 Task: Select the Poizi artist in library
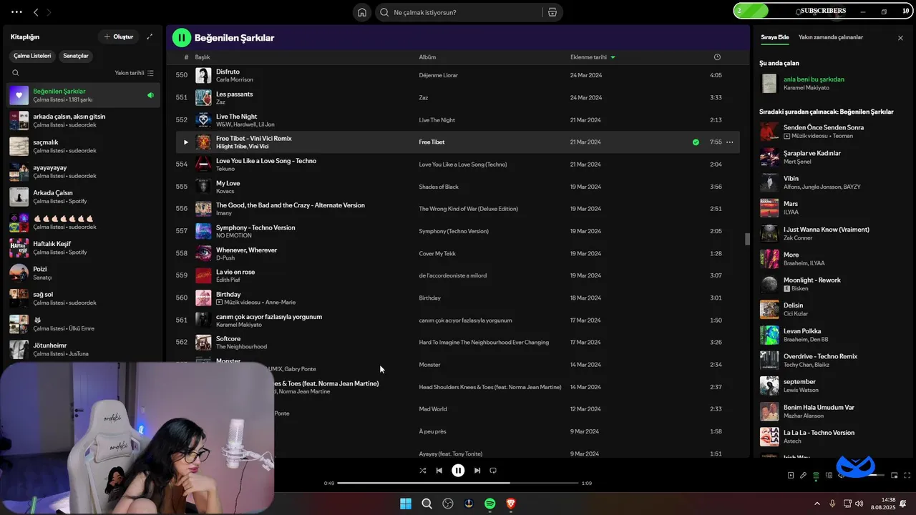pyautogui.click(x=84, y=273)
